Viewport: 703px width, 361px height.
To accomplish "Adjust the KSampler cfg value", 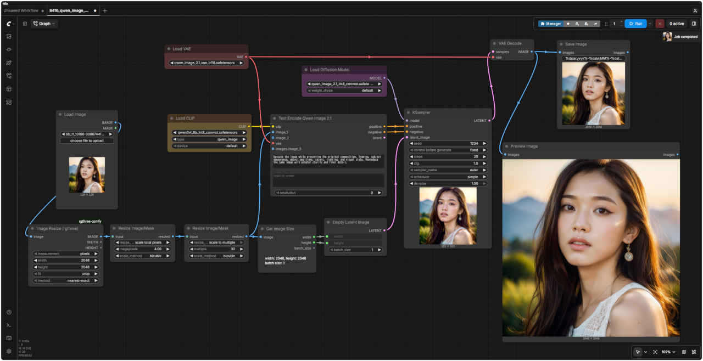I will tap(448, 163).
